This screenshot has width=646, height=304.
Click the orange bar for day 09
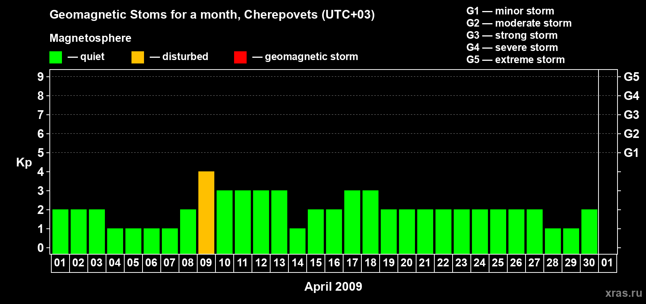tap(206, 212)
